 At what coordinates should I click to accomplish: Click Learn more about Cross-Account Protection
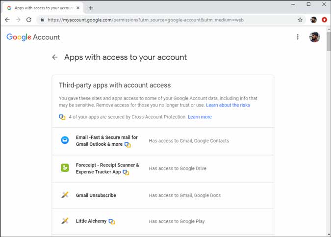[x=200, y=117]
